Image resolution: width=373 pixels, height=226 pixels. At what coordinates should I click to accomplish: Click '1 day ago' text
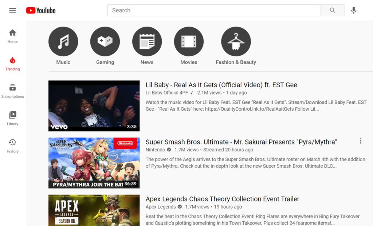click(236, 93)
